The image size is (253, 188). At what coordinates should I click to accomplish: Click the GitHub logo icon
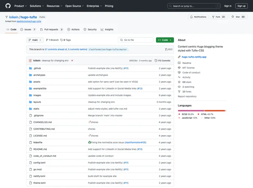coord(8,6)
